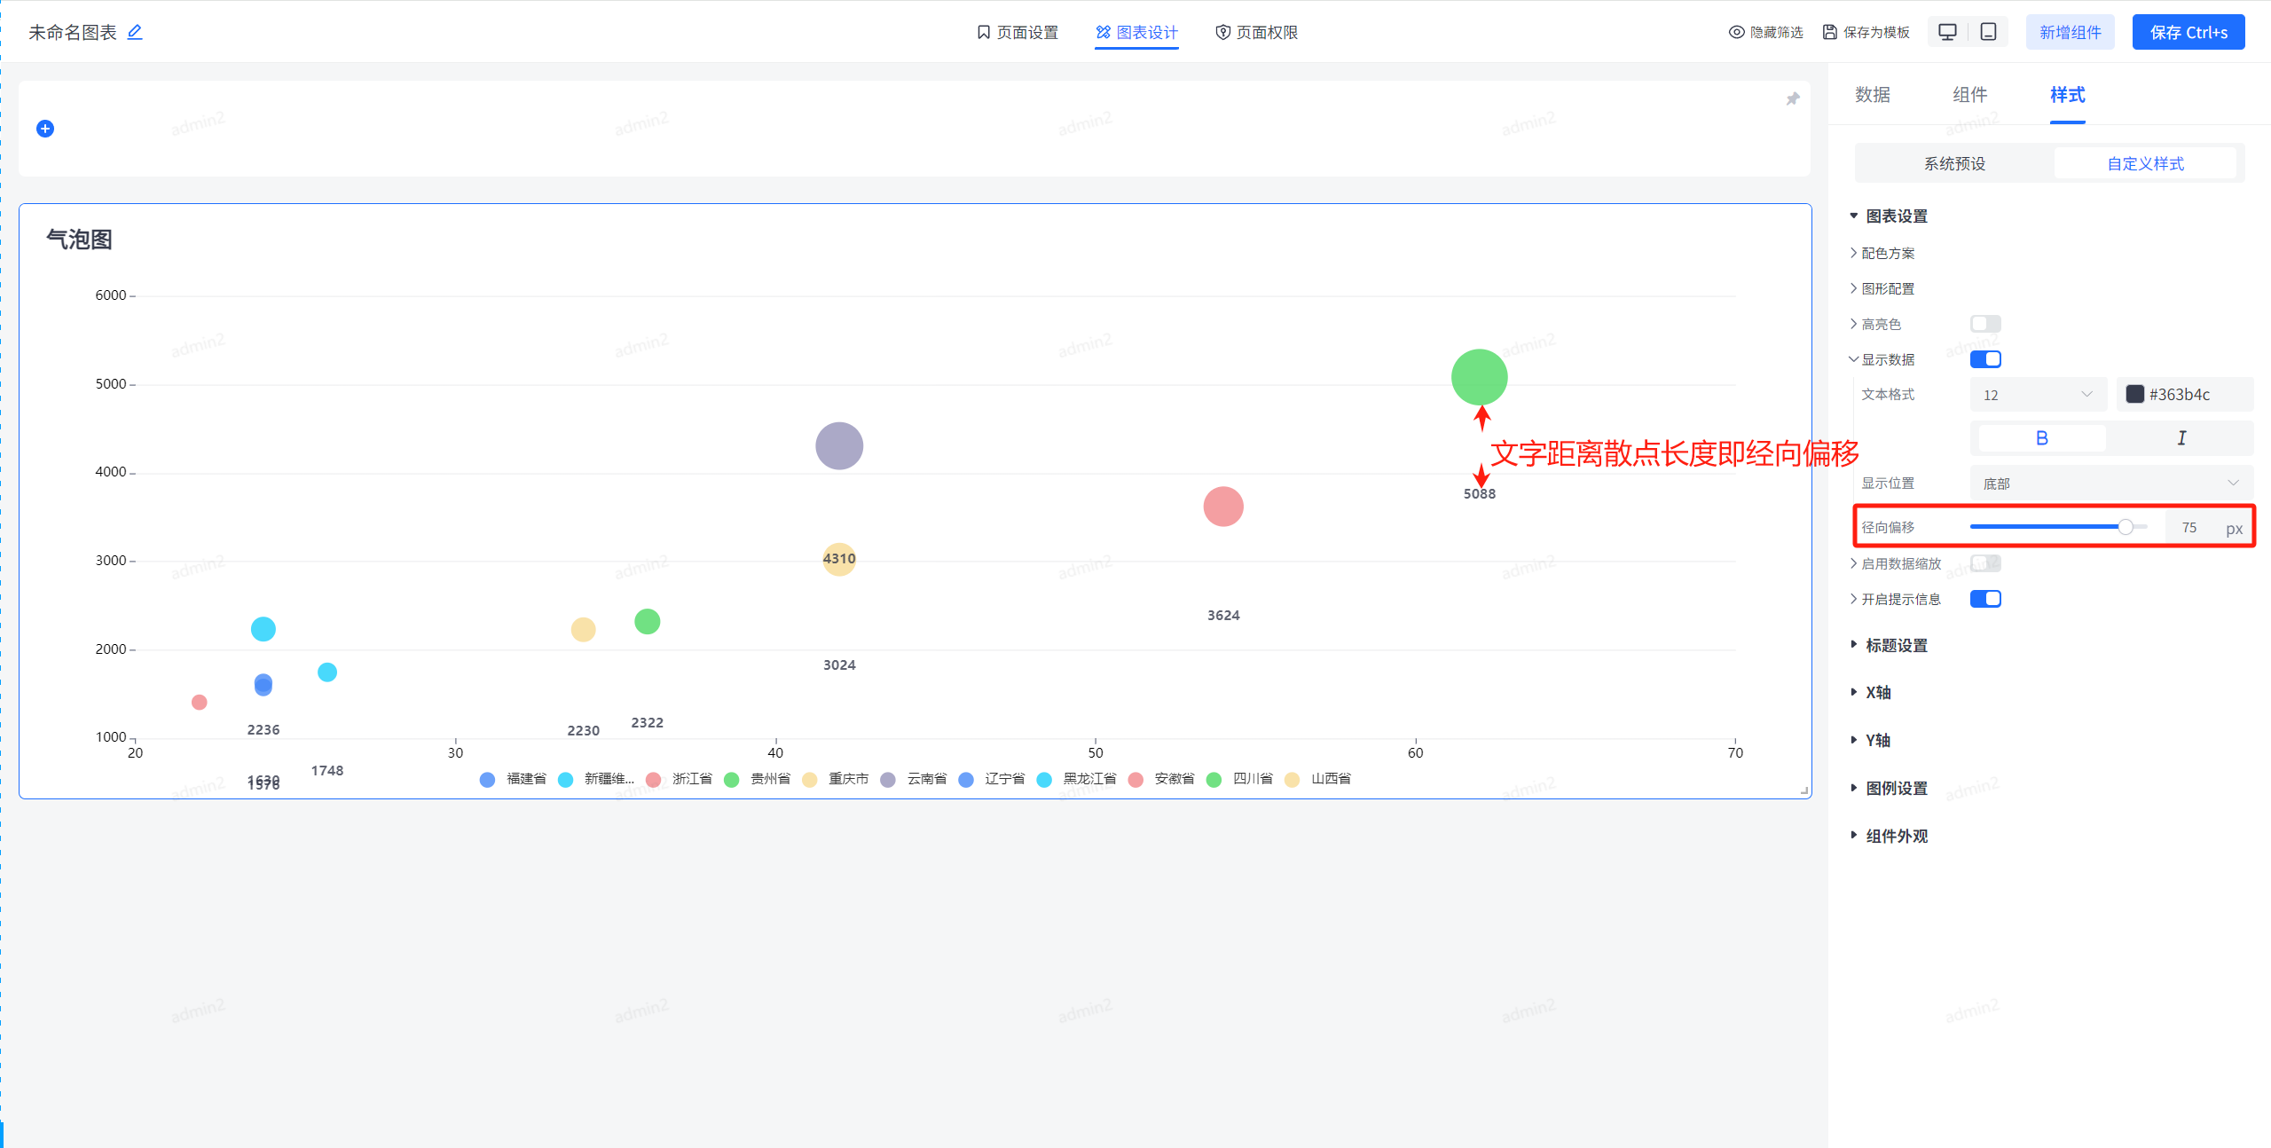Click the pin icon on filter panel
This screenshot has width=2271, height=1148.
[x=1793, y=98]
